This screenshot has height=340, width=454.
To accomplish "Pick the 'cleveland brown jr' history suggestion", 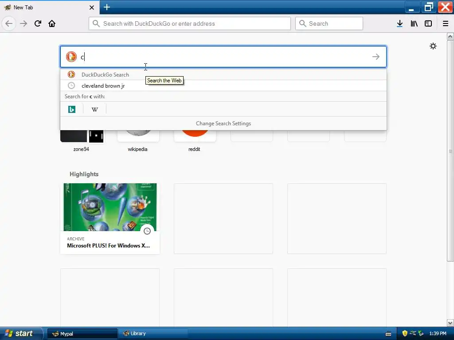I will point(223,85).
